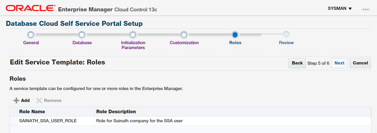Open the Database train step link

tap(82, 43)
